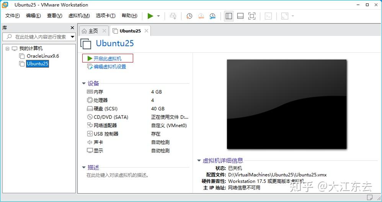Click 开启此虚拟机 to power on
This screenshot has height=202, width=382.
click(x=108, y=58)
